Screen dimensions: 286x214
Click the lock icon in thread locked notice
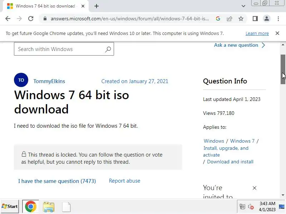pyautogui.click(x=24, y=154)
